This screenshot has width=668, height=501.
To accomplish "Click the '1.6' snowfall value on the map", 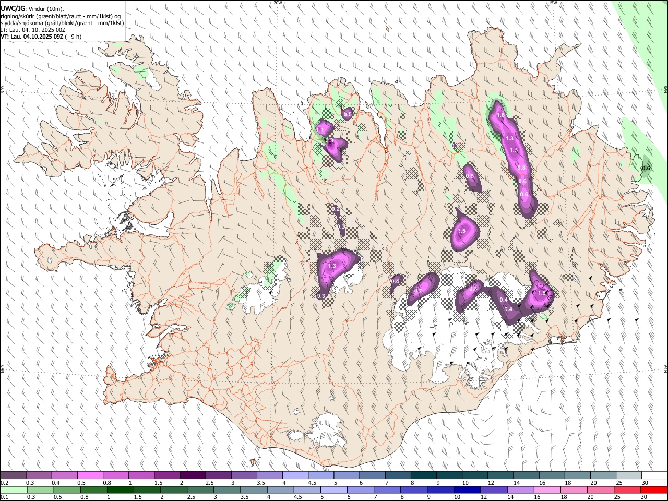I will click(501, 115).
